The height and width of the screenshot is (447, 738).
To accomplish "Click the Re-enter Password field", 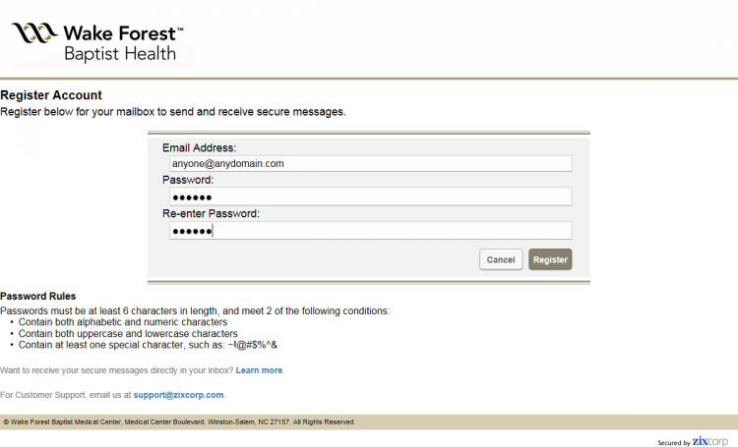I will coord(370,230).
